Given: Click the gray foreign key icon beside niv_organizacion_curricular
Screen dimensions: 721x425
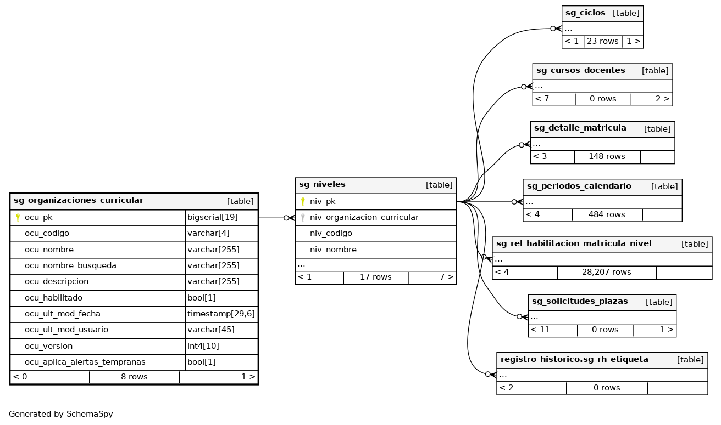Looking at the screenshot, I should tap(302, 218).
